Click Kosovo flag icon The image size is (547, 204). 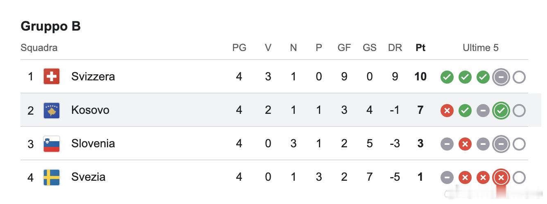[52, 110]
